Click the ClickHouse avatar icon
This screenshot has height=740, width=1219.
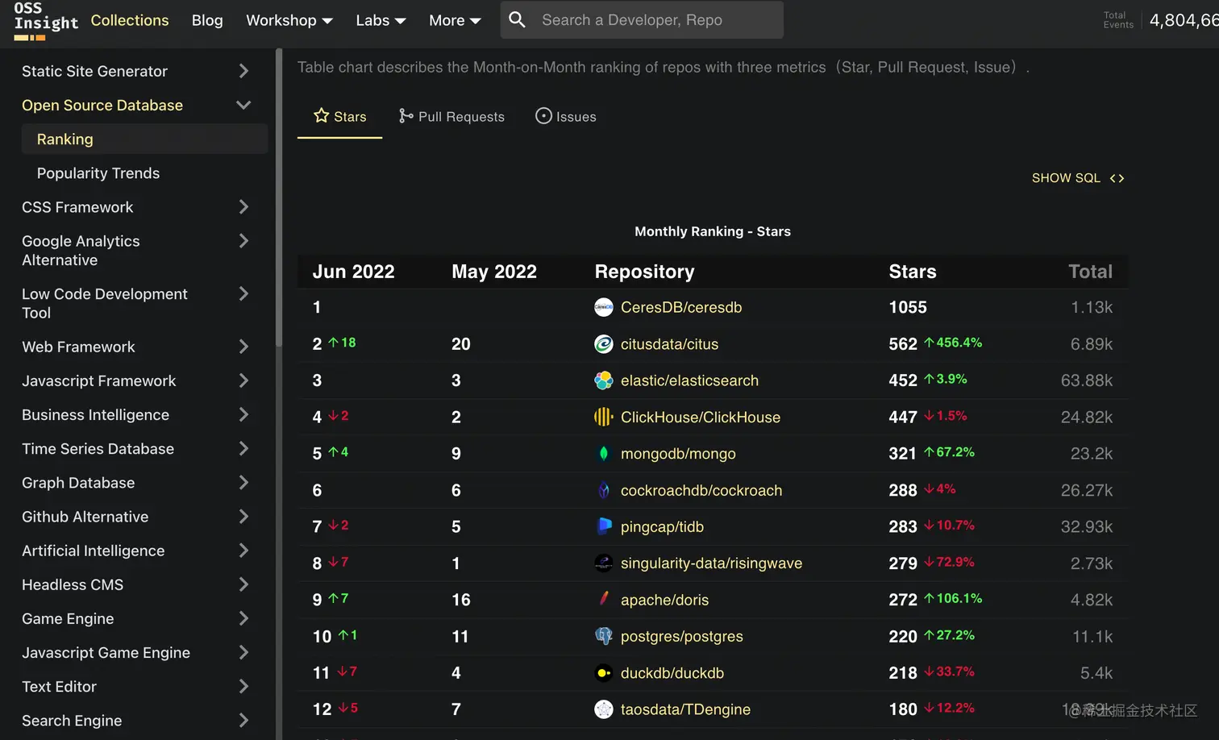604,417
